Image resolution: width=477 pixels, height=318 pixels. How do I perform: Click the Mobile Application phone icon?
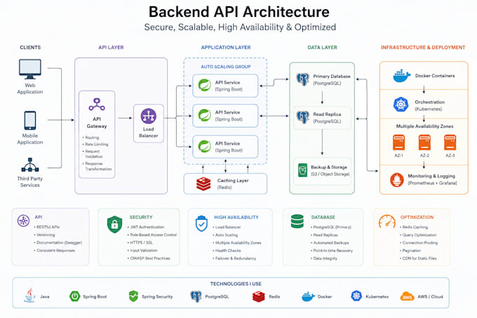(x=29, y=121)
